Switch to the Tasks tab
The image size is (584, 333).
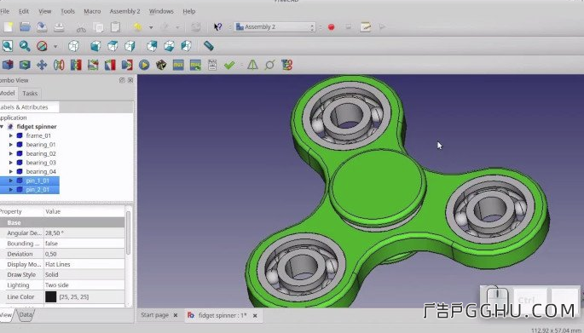pos(30,94)
